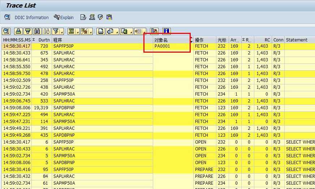Sort the list in ascending order

click(x=18, y=31)
